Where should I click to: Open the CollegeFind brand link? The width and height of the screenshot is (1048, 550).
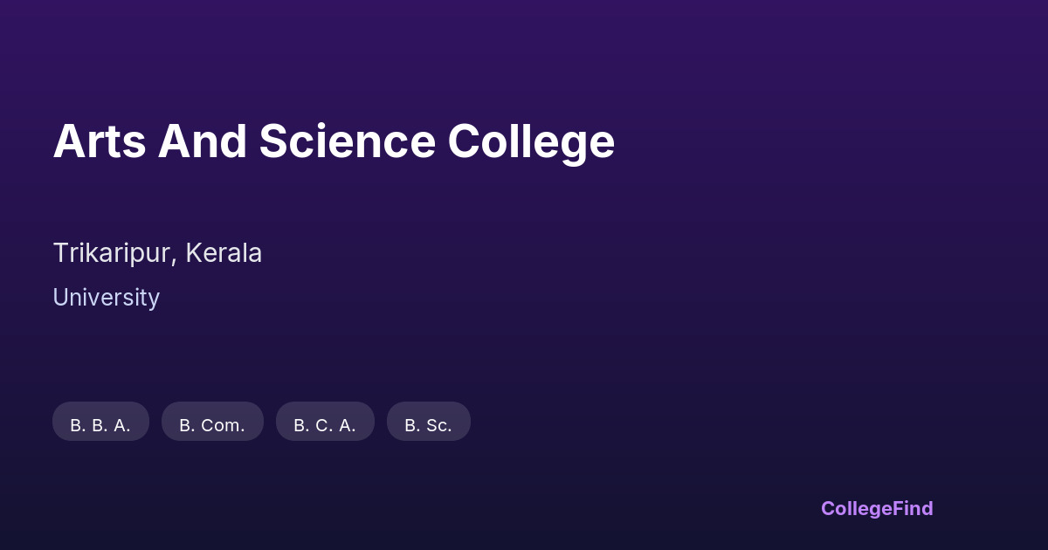click(877, 508)
